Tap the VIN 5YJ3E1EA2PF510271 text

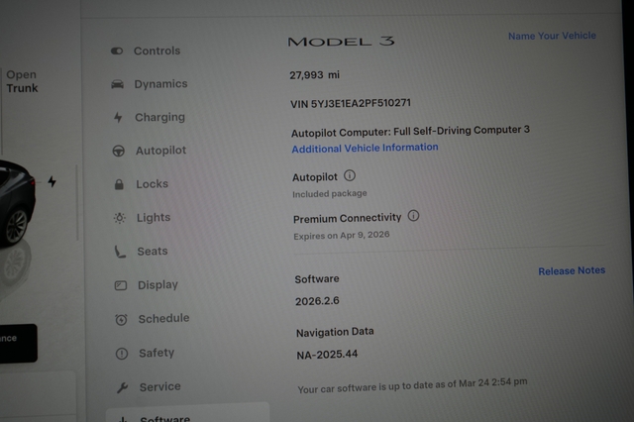point(350,103)
